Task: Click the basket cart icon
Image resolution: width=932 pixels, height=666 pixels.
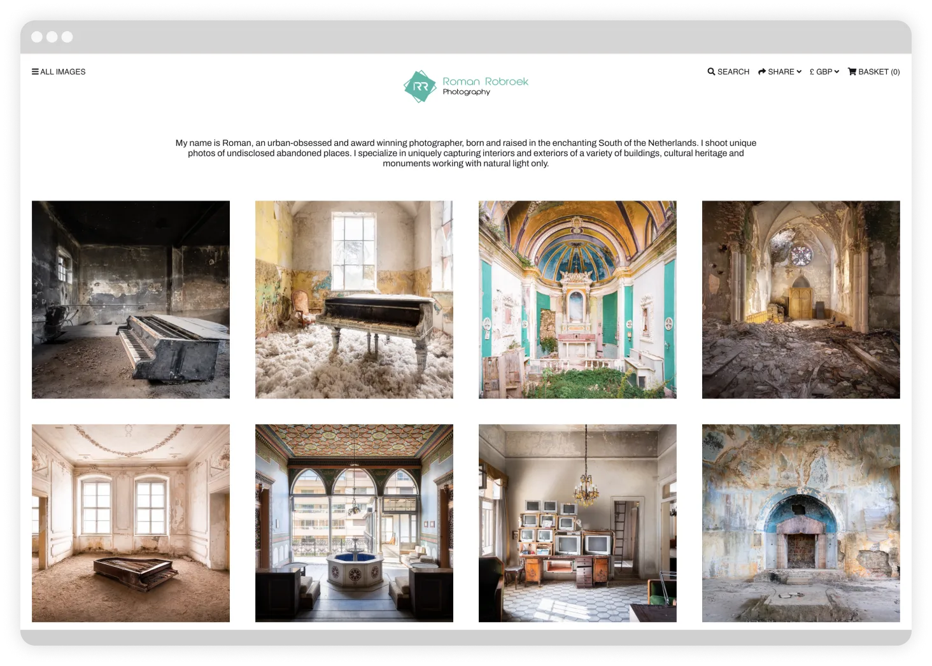Action: (852, 72)
